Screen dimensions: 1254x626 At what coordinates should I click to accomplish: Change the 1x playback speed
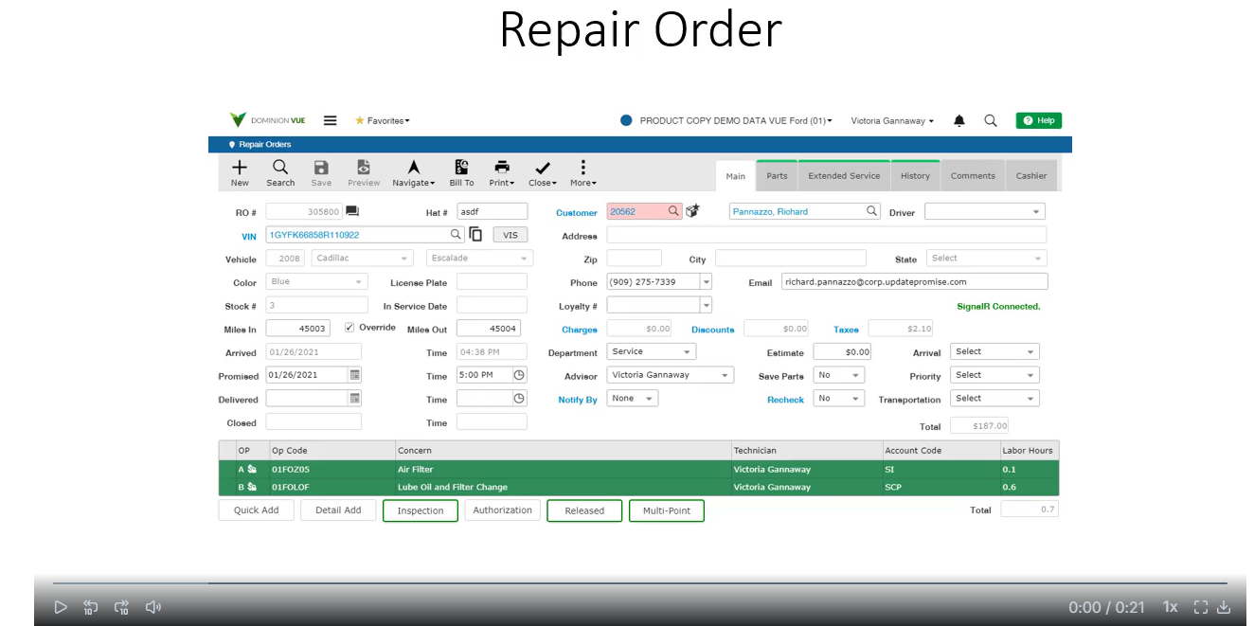[x=1171, y=607]
